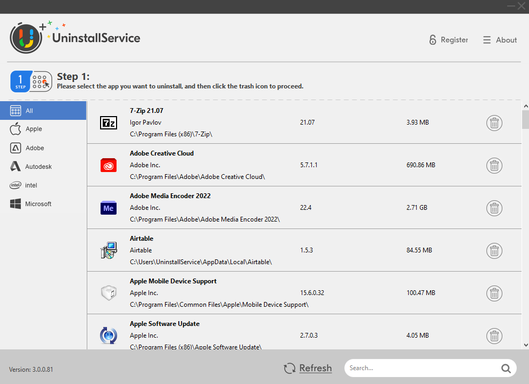Click the About hamburger icon
This screenshot has height=384, width=529.
click(x=486, y=40)
